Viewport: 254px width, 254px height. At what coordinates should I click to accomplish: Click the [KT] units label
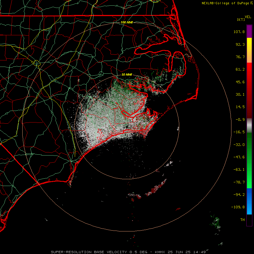241,19
